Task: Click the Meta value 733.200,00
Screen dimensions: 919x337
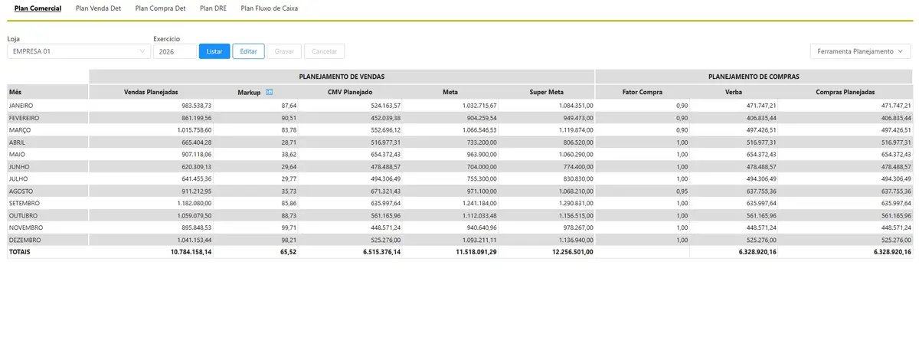Action: click(x=482, y=142)
